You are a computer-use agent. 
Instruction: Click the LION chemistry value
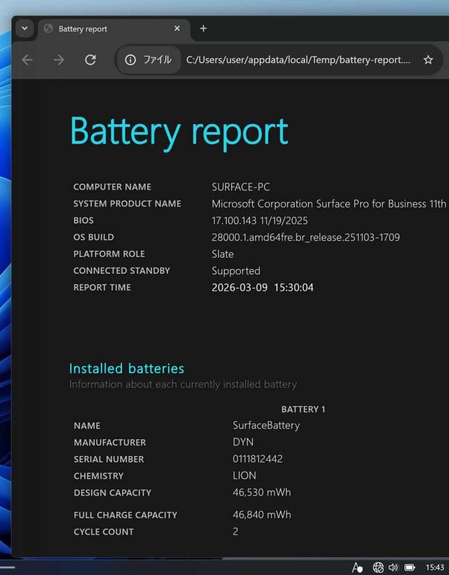[x=244, y=476]
